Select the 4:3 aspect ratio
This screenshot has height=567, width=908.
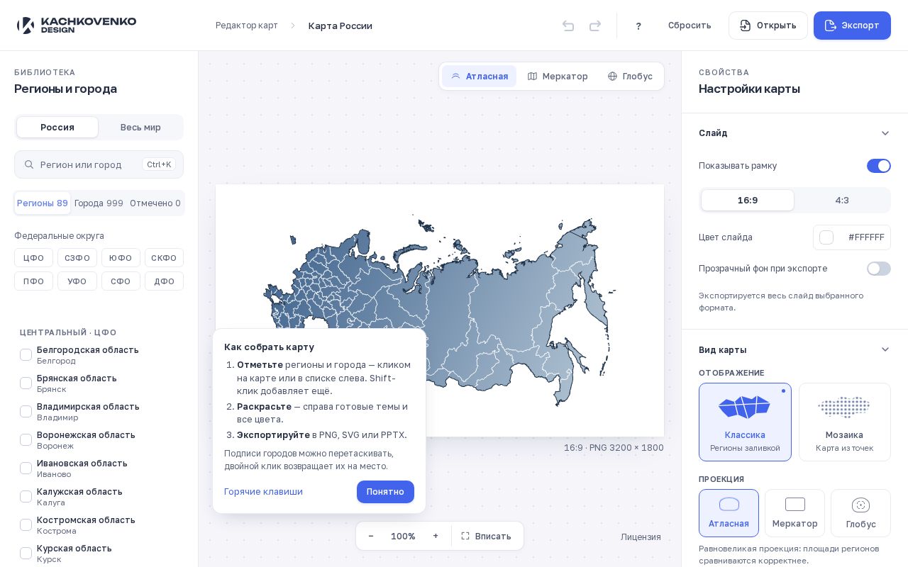(x=842, y=201)
